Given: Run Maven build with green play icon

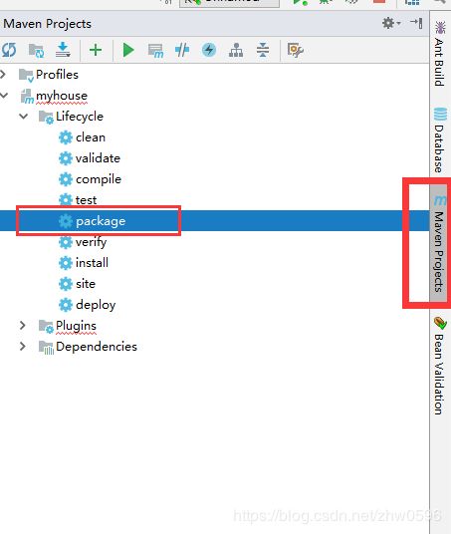Looking at the screenshot, I should click(x=128, y=50).
